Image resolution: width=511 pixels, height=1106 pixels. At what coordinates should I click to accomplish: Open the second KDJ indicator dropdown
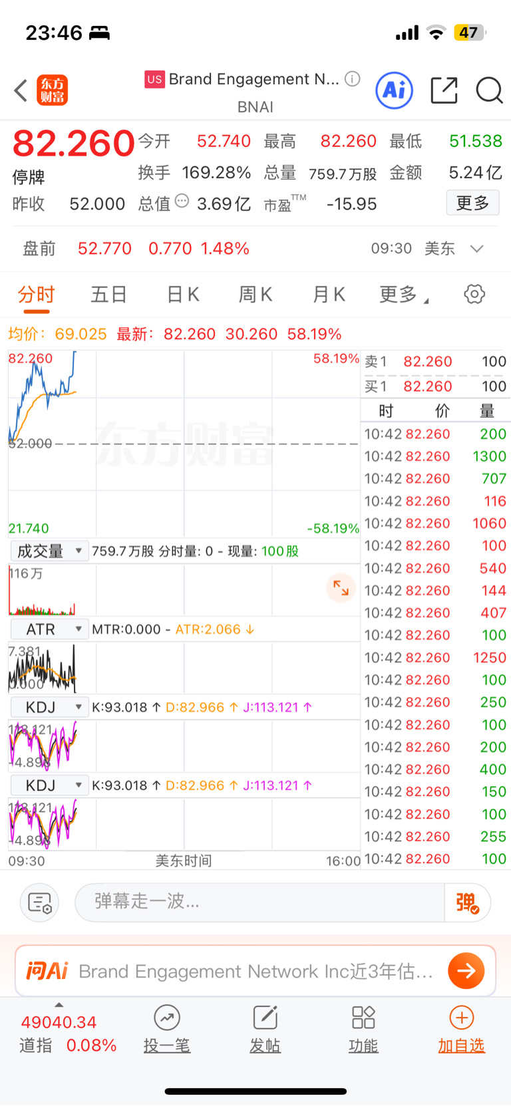[49, 785]
